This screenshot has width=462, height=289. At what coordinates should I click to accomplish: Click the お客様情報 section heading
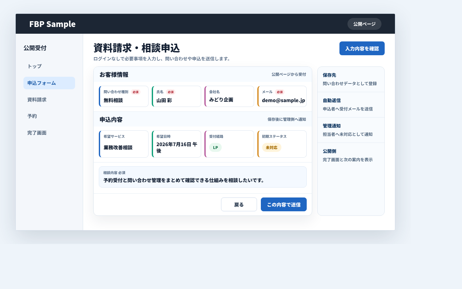click(114, 74)
